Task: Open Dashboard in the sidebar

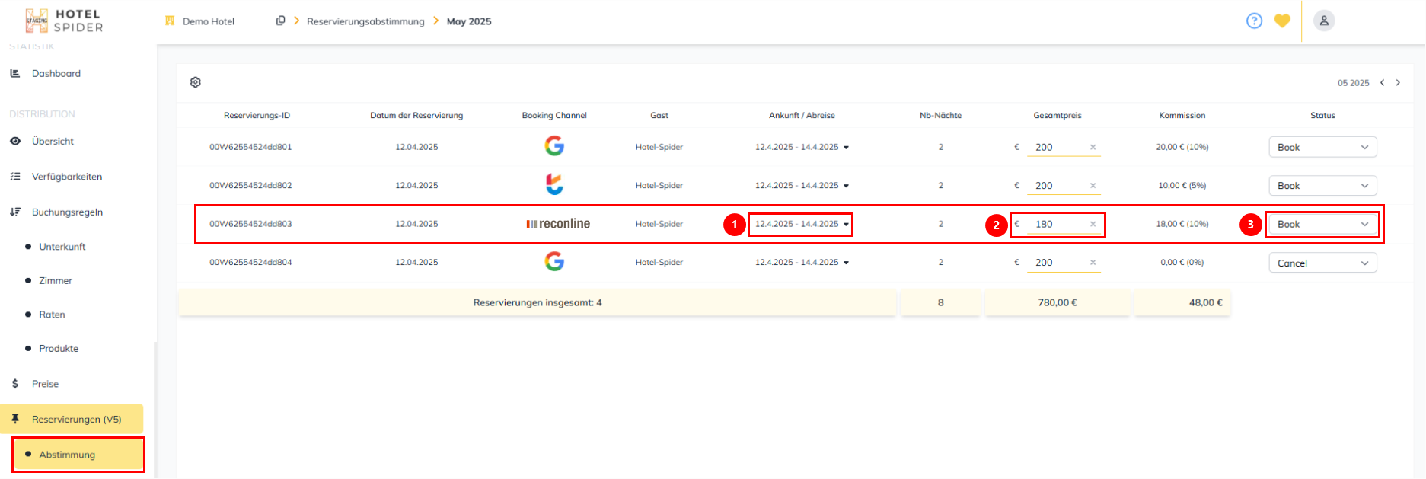Action: click(56, 74)
